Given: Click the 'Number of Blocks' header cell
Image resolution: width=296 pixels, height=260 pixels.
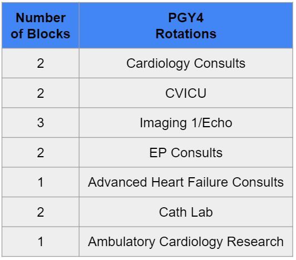Looking at the screenshot, I should 41,26.
